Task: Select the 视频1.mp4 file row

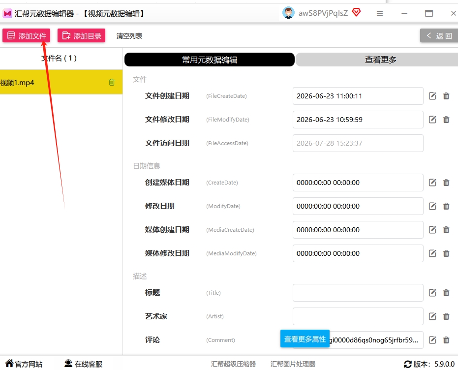Action: point(61,82)
